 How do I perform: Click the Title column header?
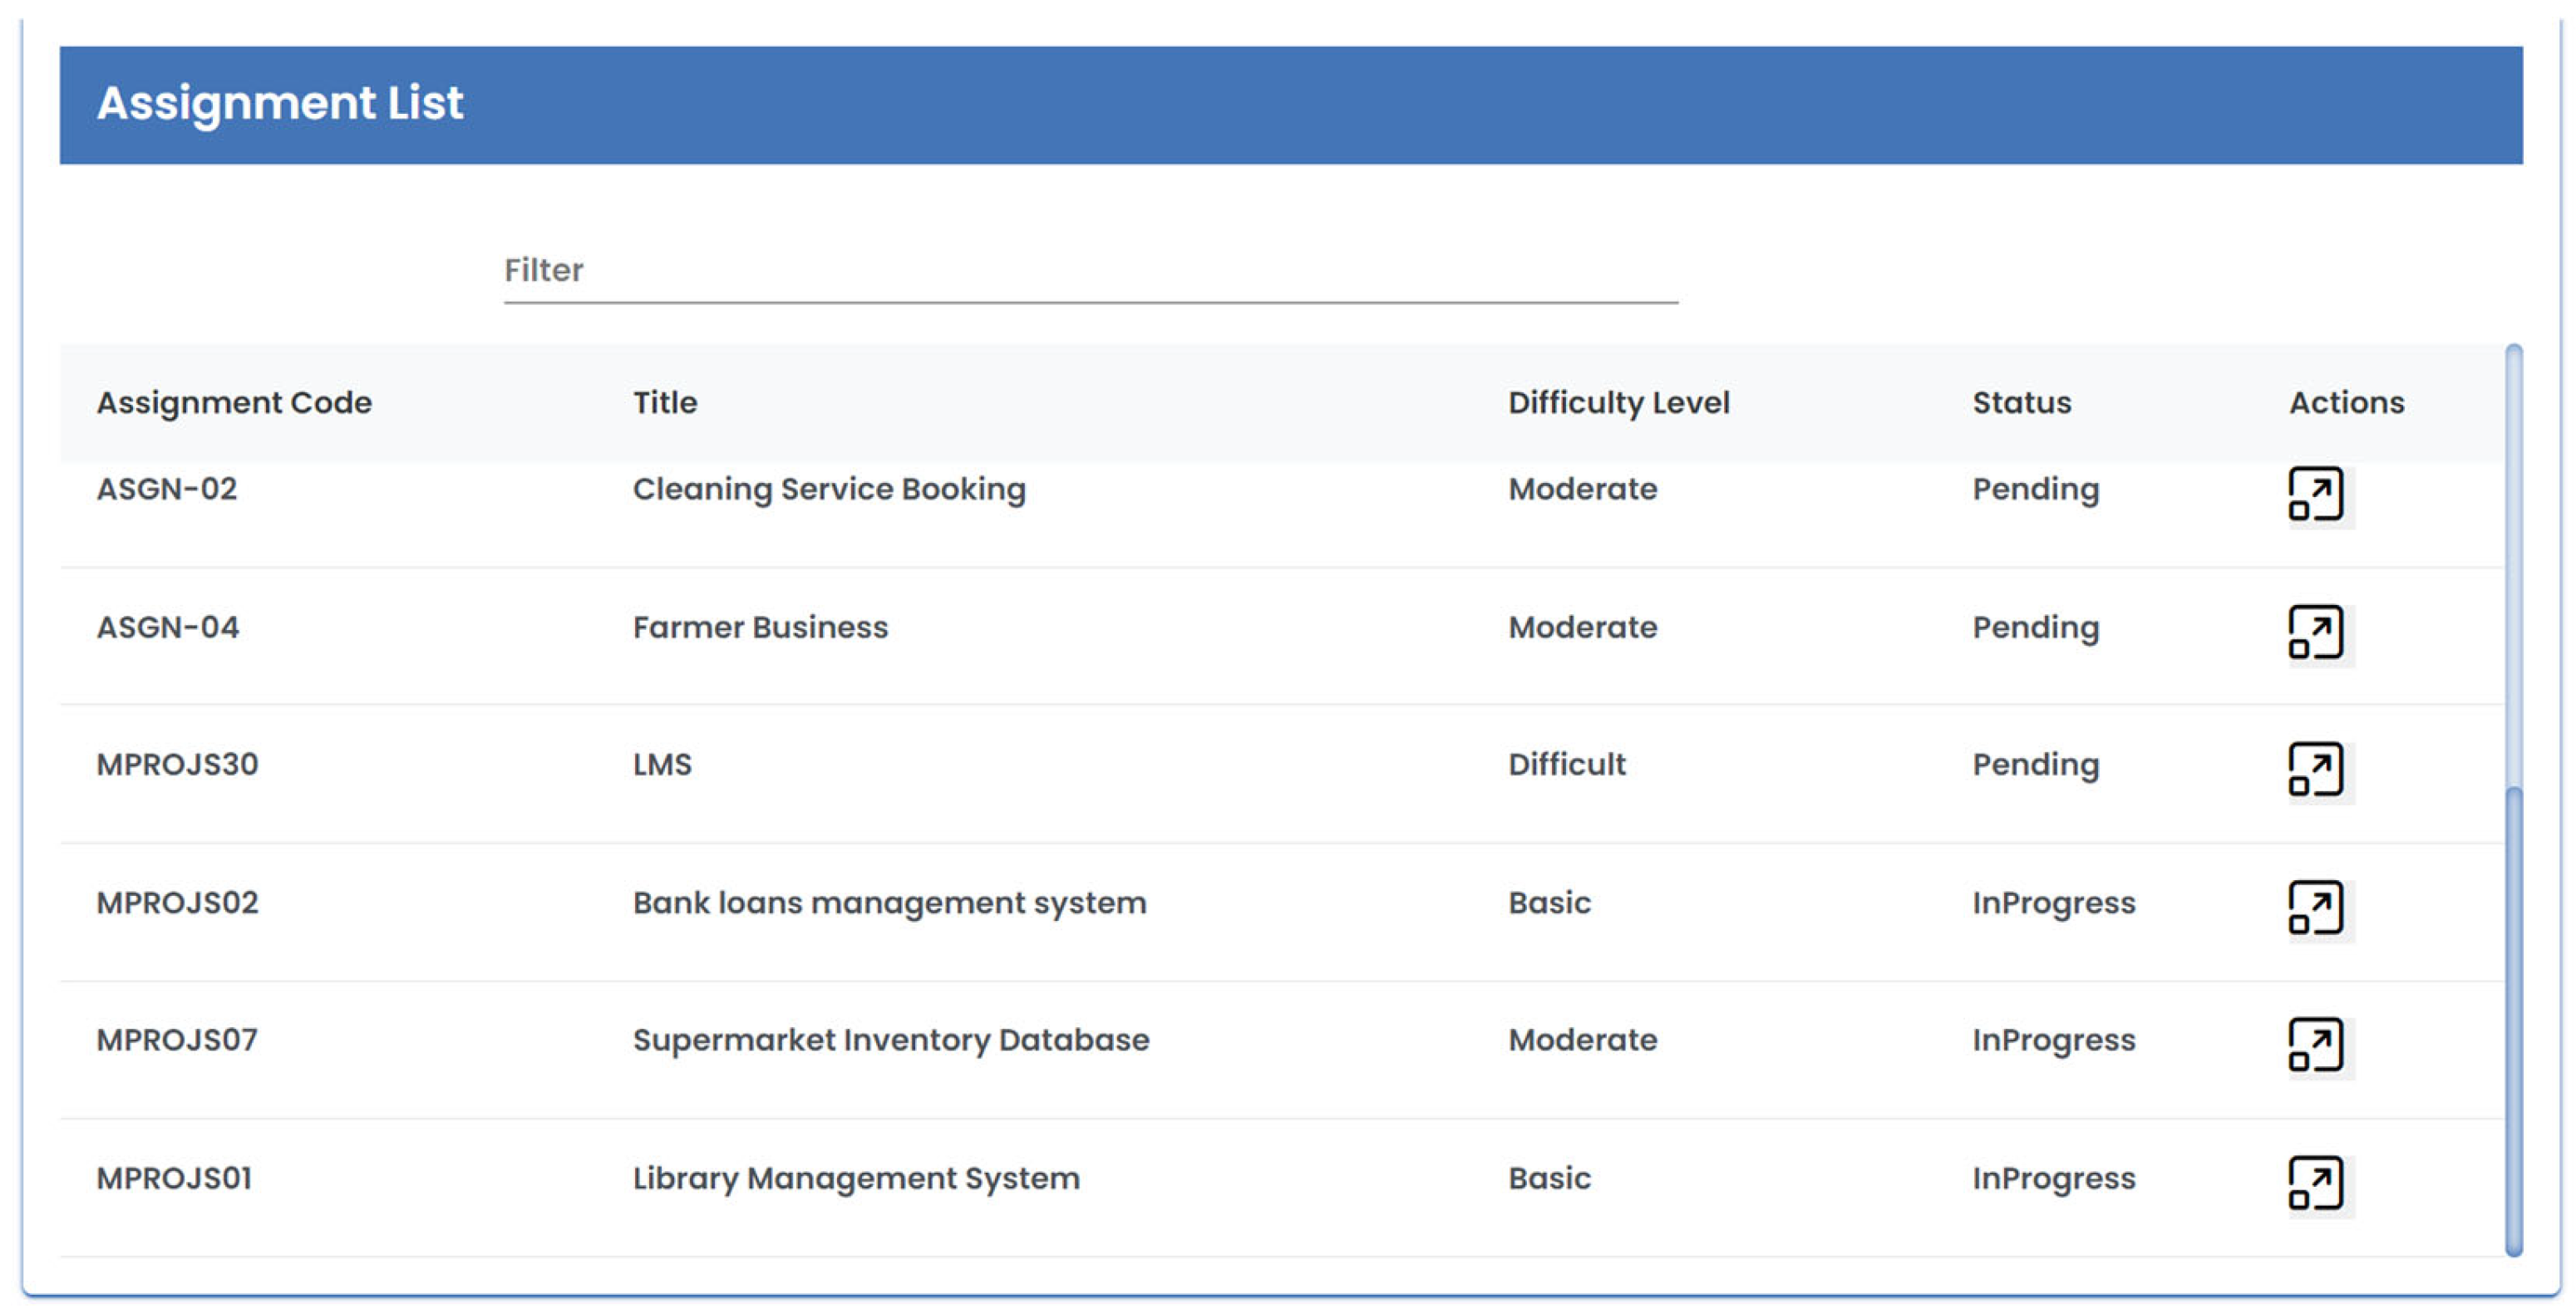(665, 402)
